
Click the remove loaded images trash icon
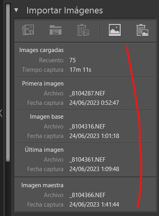83,30
